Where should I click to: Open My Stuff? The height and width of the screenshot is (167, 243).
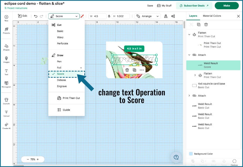point(164,6)
